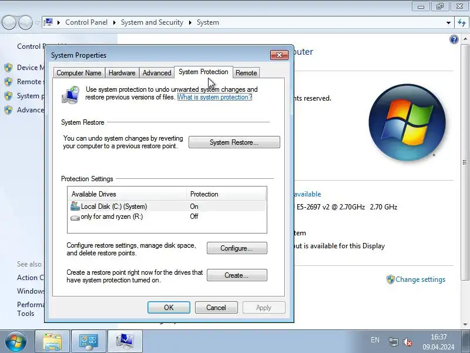Click the Advanced system settings shield icon
Image resolution: width=470 pixels, height=353 pixels.
click(x=8, y=110)
